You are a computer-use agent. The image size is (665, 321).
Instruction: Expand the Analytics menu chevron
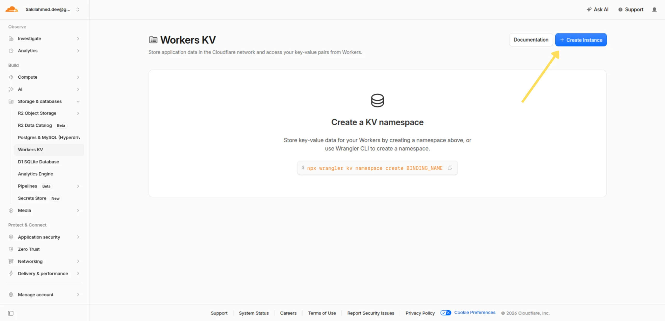pos(78,51)
